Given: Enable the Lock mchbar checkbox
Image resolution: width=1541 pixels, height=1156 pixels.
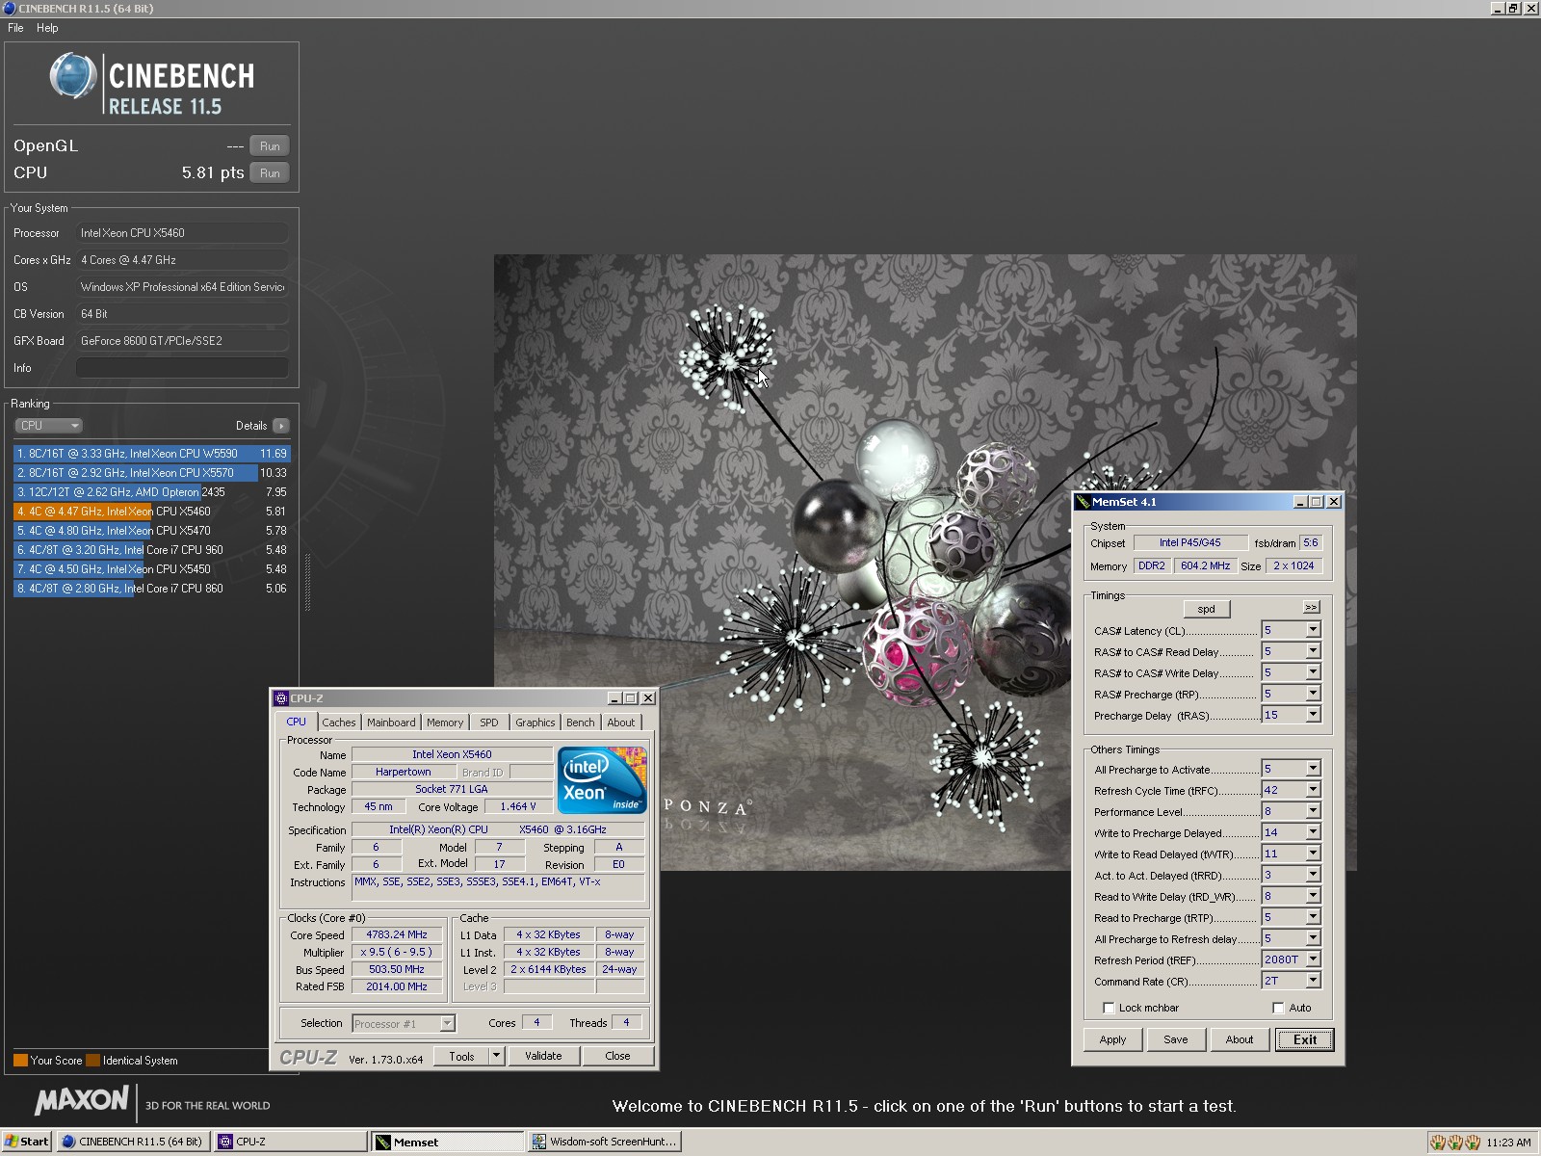Looking at the screenshot, I should (1109, 1009).
